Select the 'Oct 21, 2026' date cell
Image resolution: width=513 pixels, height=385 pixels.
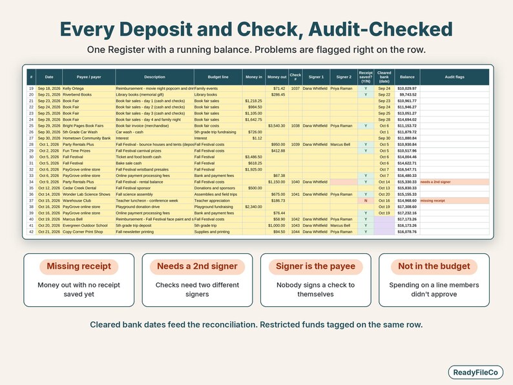pos(49,232)
